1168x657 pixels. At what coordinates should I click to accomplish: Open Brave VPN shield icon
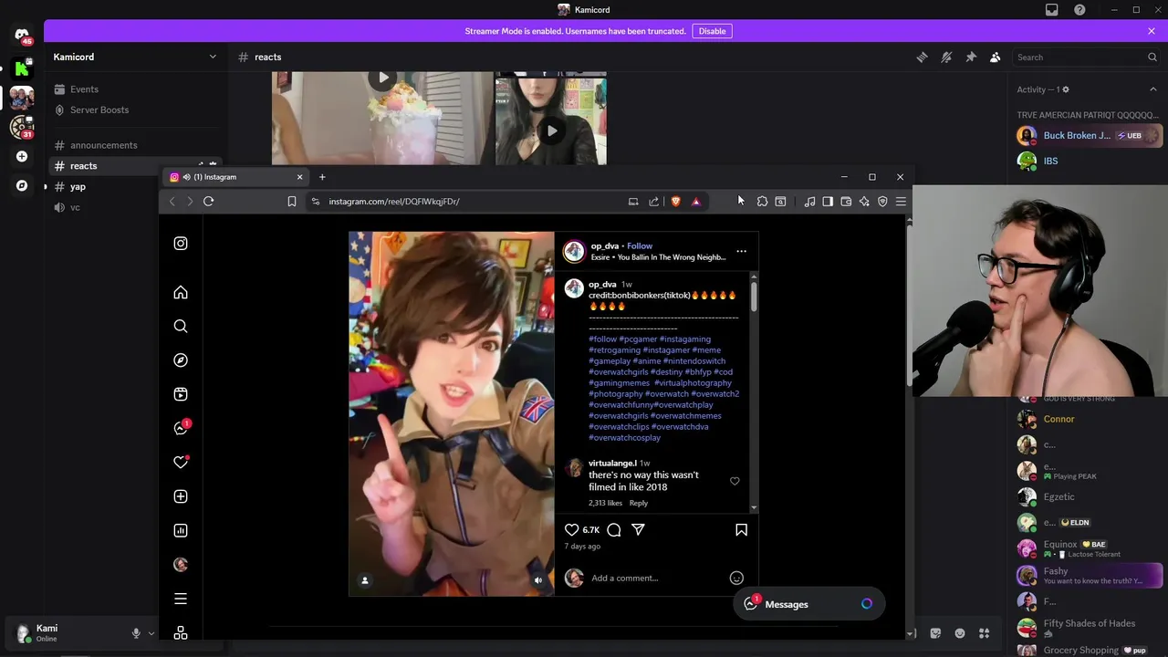(x=882, y=202)
